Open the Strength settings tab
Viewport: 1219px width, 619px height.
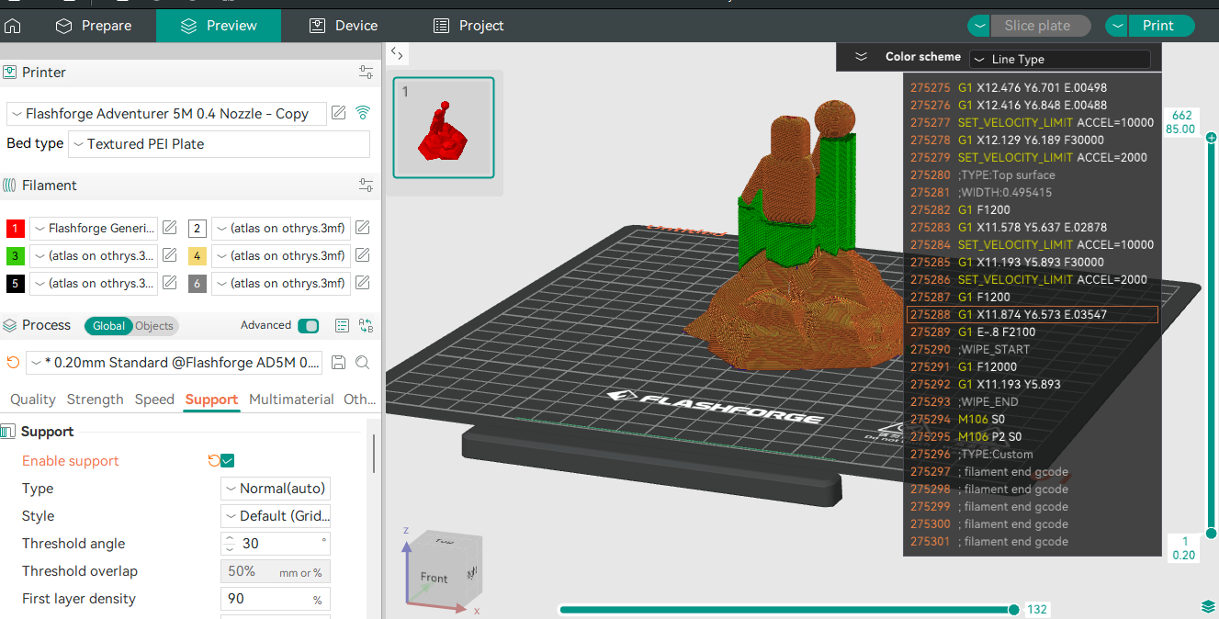point(96,400)
